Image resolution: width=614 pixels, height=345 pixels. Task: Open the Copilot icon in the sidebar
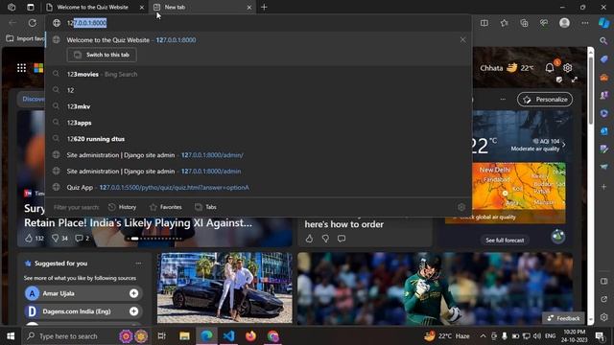click(603, 23)
